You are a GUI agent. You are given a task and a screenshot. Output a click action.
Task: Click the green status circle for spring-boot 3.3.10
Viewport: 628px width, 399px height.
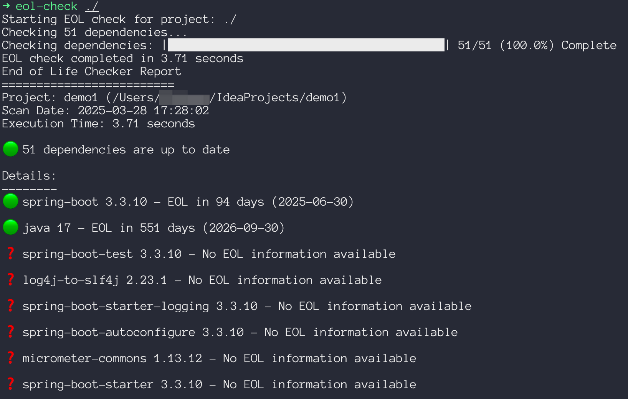pos(10,201)
